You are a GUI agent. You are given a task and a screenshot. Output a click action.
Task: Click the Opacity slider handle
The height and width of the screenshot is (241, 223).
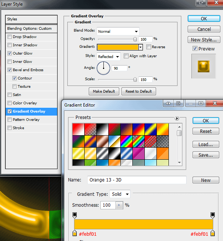pos(135,39)
